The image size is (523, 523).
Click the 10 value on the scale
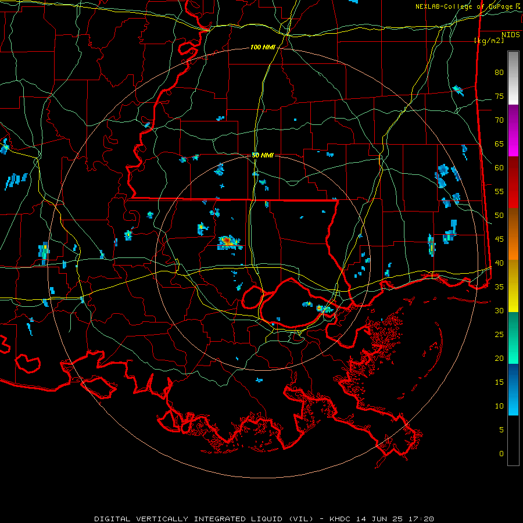[499, 406]
